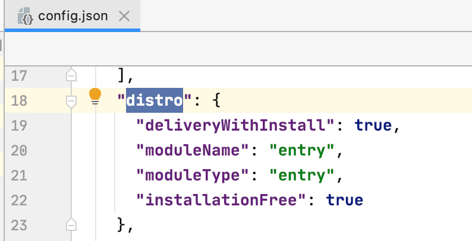Click the opening brace after "distro"
This screenshot has height=241, width=472.
point(216,101)
